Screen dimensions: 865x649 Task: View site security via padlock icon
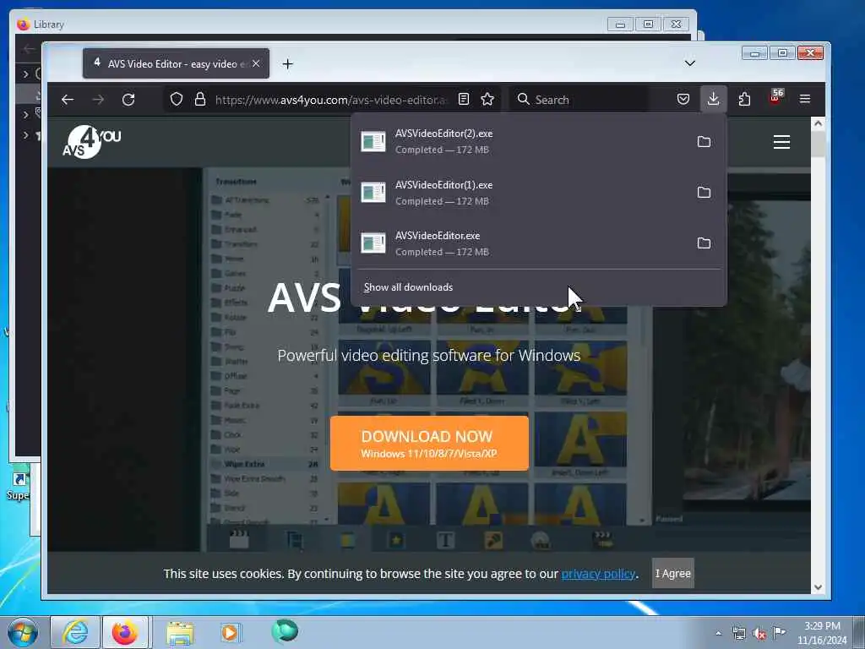coord(199,100)
